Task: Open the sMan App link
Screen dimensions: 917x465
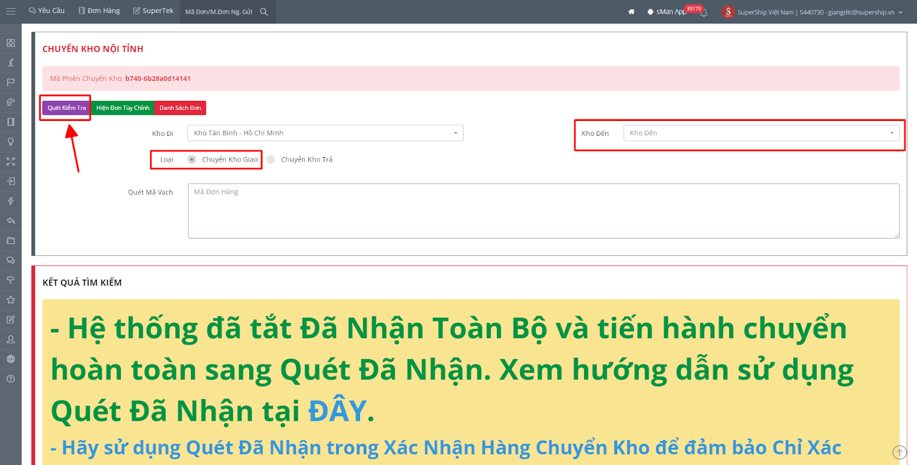Action: [667, 11]
